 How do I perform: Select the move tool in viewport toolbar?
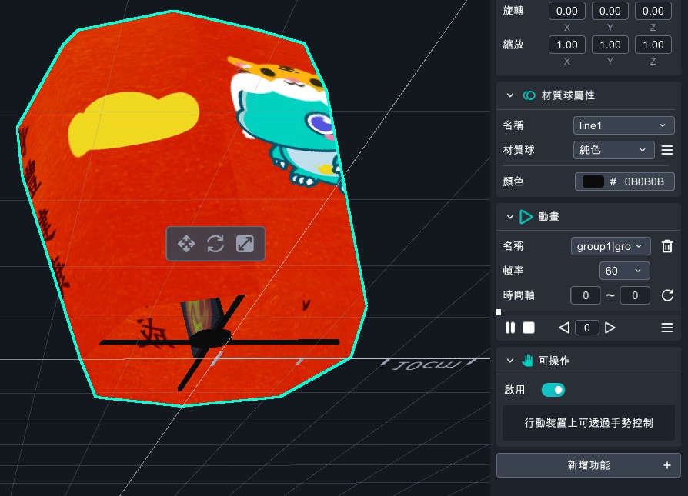[186, 244]
